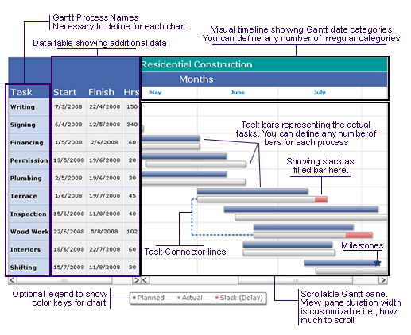The height and width of the screenshot is (335, 411).
Task: Click the gray Actual legend marker
Action: (x=179, y=298)
